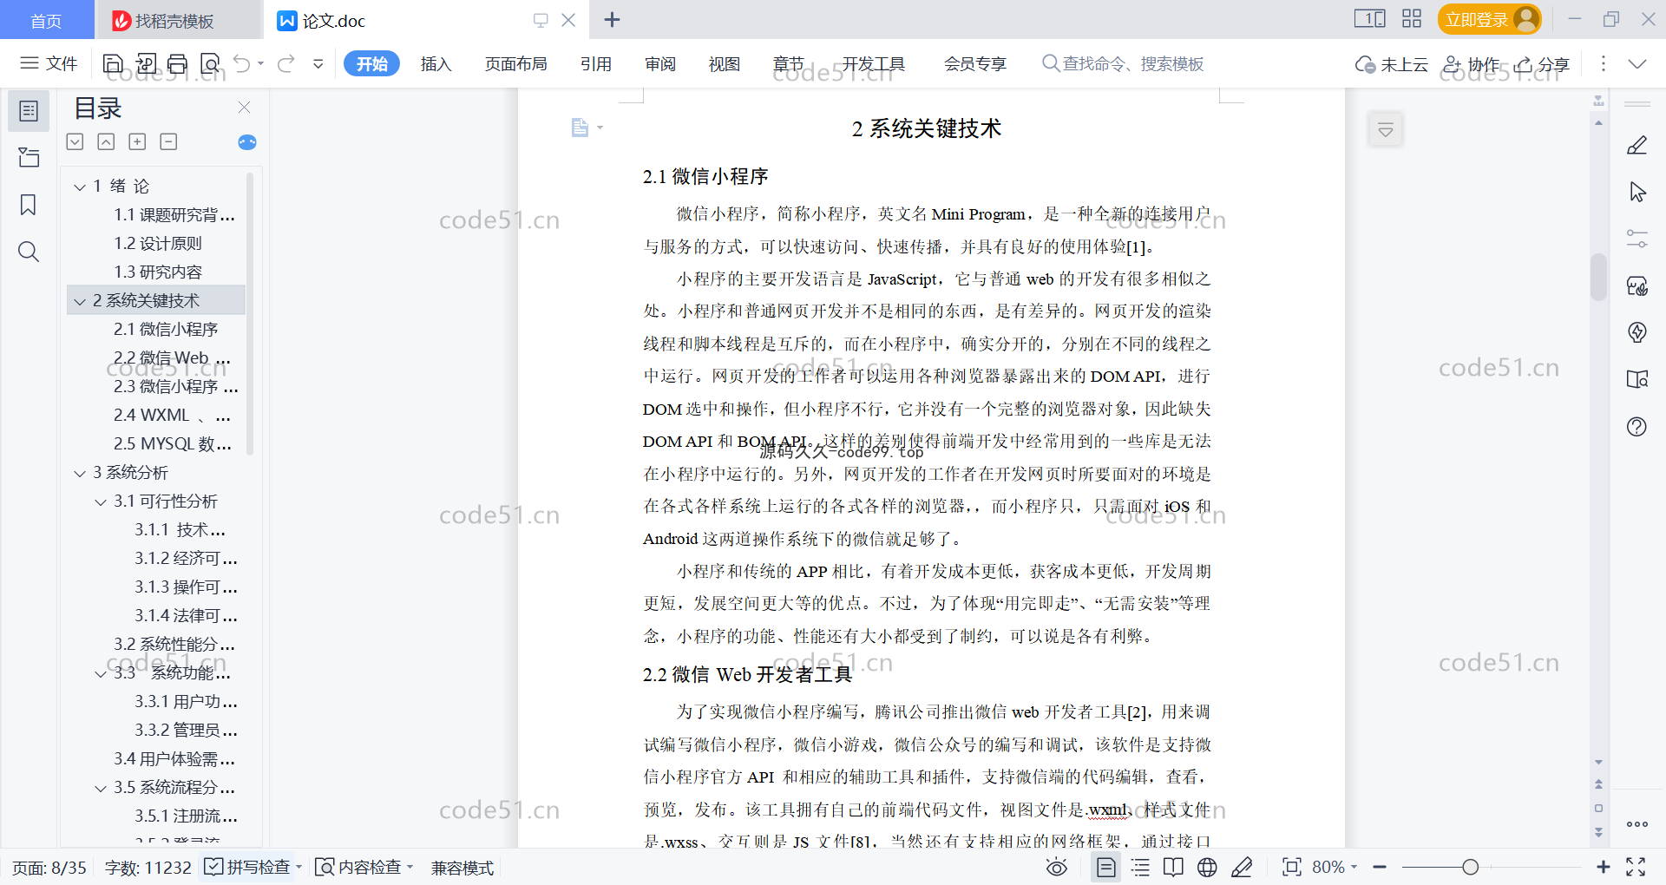Open the 文件 menu
The image size is (1666, 885).
[49, 63]
